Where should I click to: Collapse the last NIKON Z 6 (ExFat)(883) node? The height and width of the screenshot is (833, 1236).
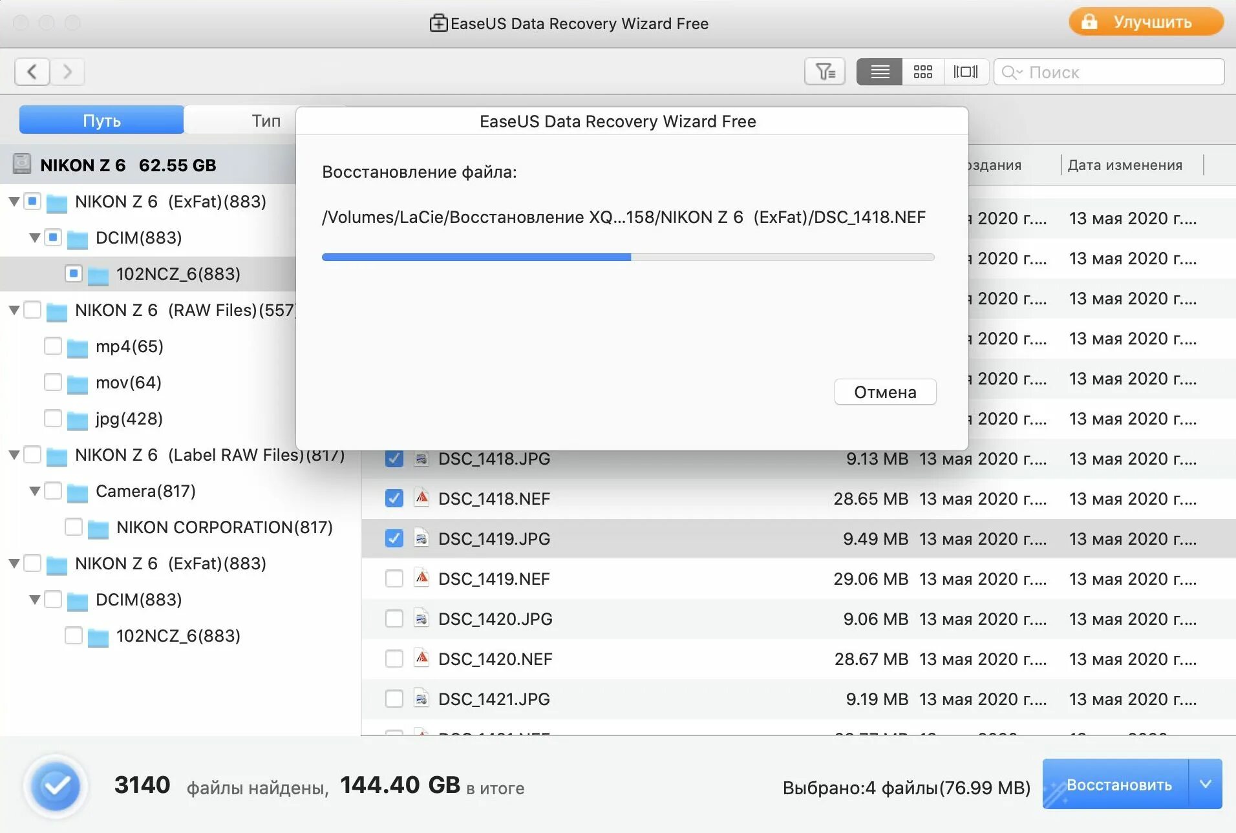click(14, 564)
